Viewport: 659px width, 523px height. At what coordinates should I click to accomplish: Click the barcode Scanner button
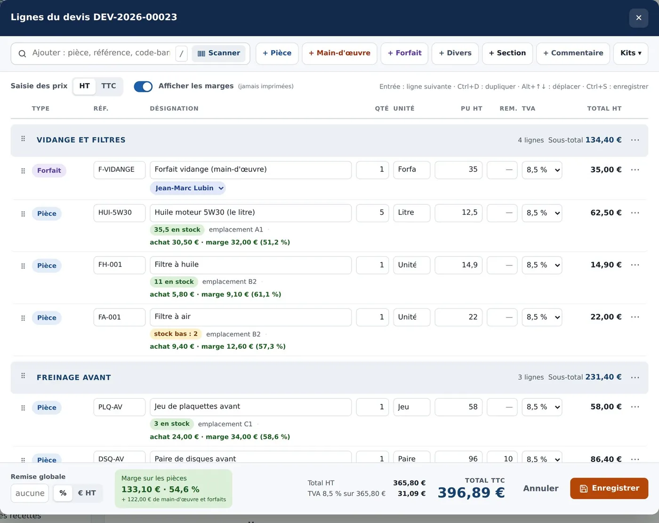tap(218, 53)
